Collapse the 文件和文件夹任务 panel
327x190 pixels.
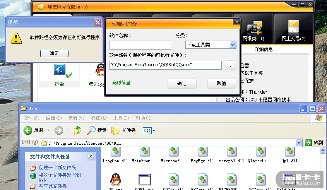[x=91, y=156]
